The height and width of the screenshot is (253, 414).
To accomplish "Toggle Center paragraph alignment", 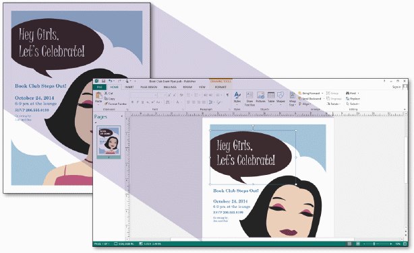I will 194,102.
